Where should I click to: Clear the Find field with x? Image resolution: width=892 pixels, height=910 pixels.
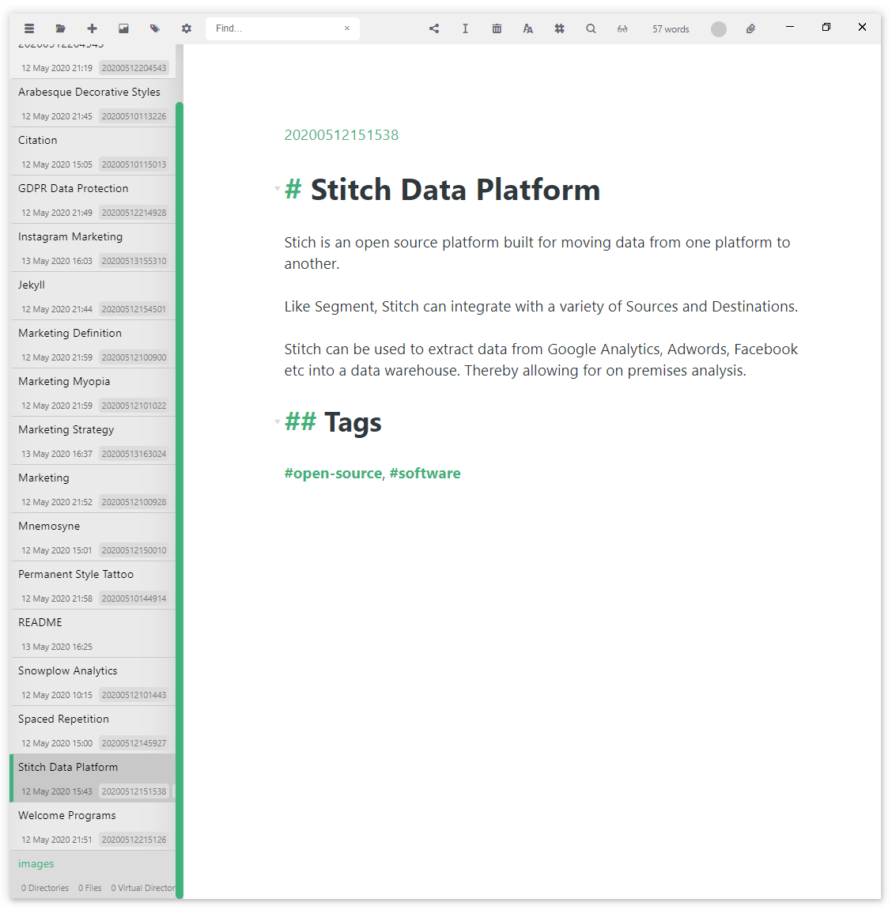[347, 28]
